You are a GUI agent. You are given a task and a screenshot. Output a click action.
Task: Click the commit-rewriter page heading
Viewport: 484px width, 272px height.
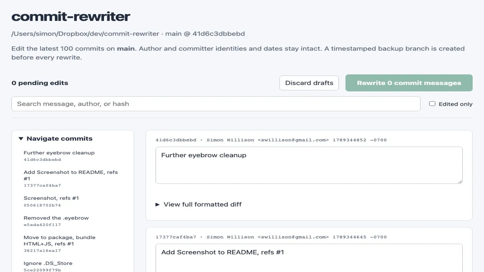71,16
